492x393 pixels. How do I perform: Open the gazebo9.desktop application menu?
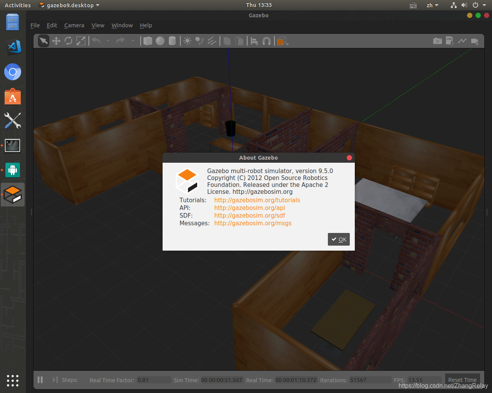pyautogui.click(x=69, y=5)
